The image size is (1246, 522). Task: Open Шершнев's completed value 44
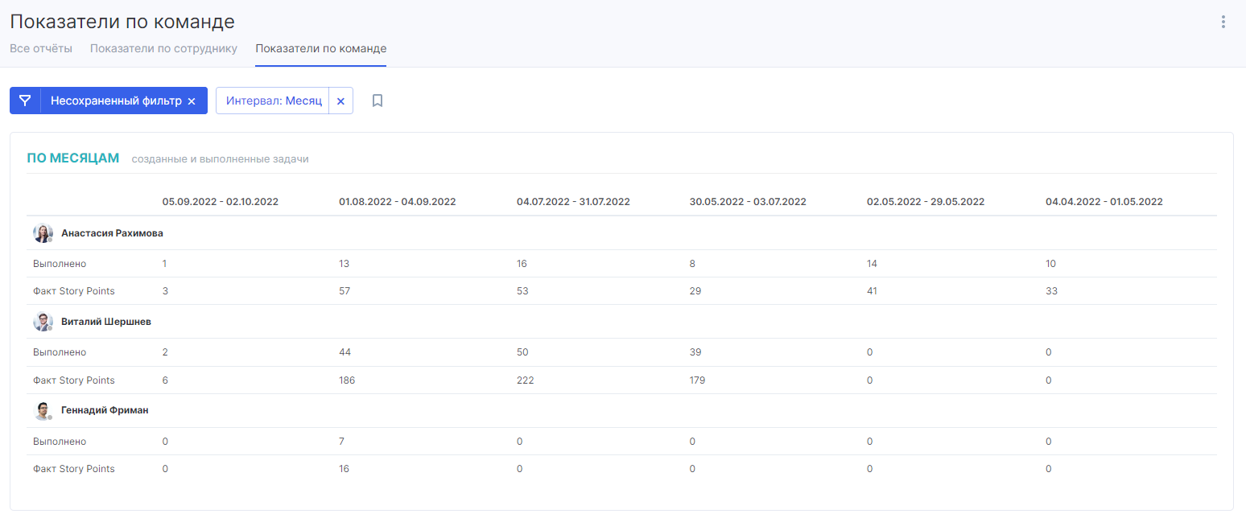tap(345, 352)
